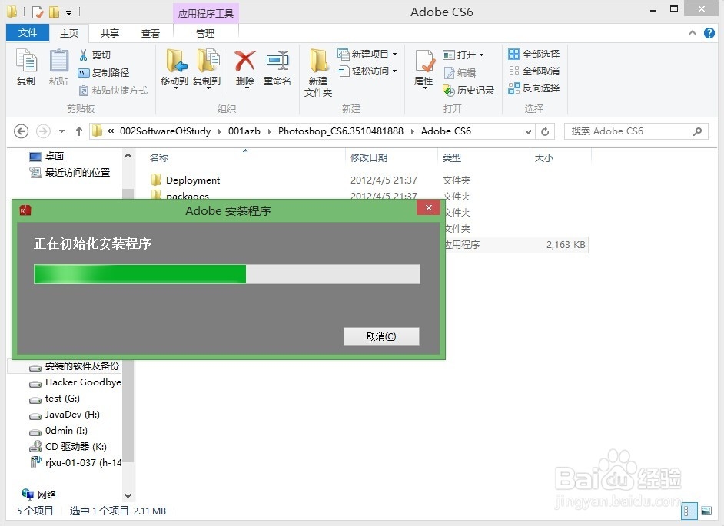Open the File (文件) tab

pyautogui.click(x=28, y=33)
